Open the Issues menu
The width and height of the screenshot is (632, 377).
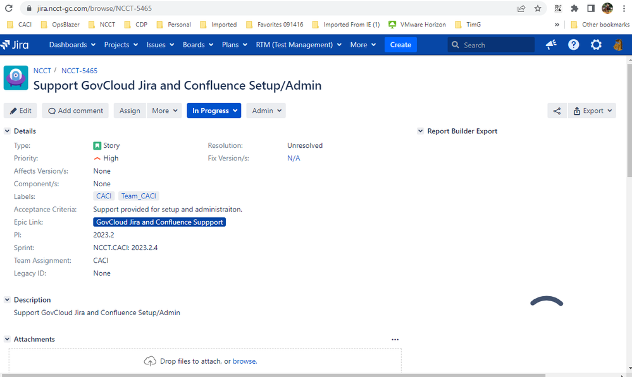(x=160, y=45)
